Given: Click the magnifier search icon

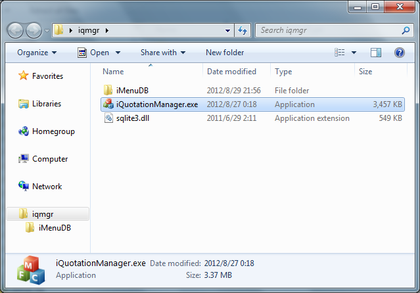Looking at the screenshot, I should point(406,30).
